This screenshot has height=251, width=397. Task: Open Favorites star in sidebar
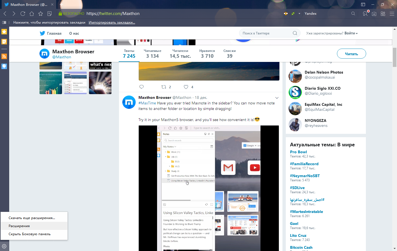click(x=4, y=32)
